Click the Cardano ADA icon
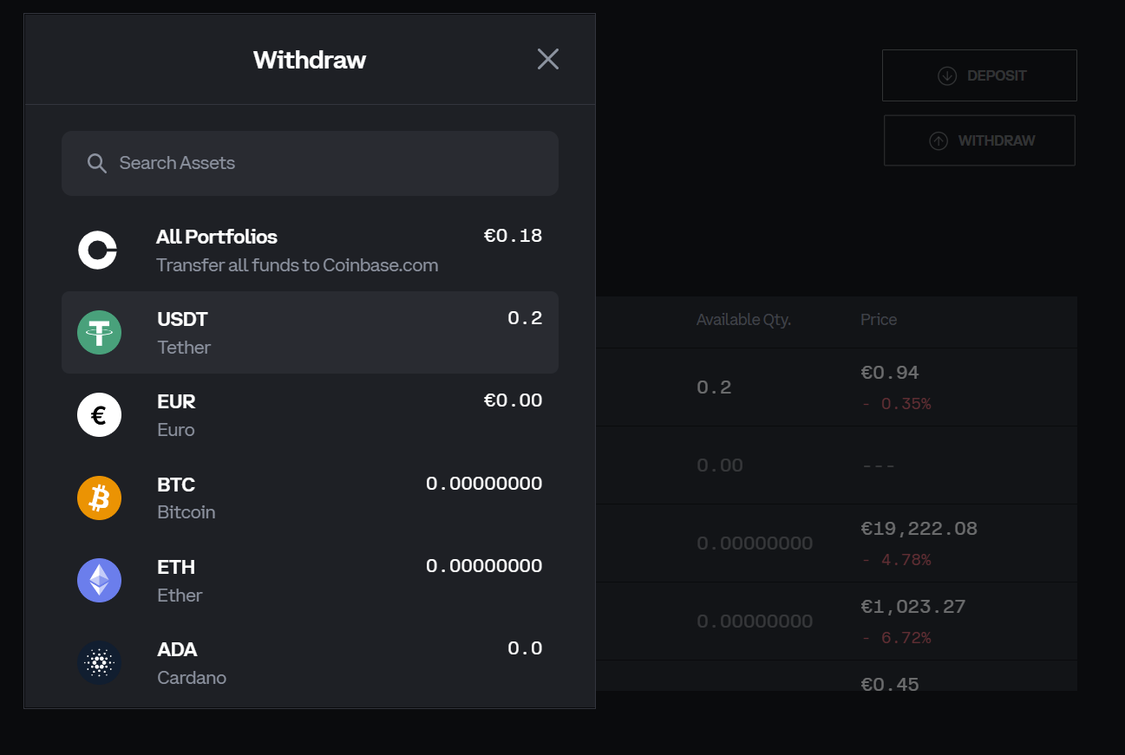 pos(99,663)
